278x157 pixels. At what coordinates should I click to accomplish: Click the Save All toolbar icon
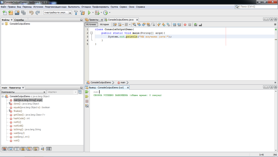click(23, 13)
